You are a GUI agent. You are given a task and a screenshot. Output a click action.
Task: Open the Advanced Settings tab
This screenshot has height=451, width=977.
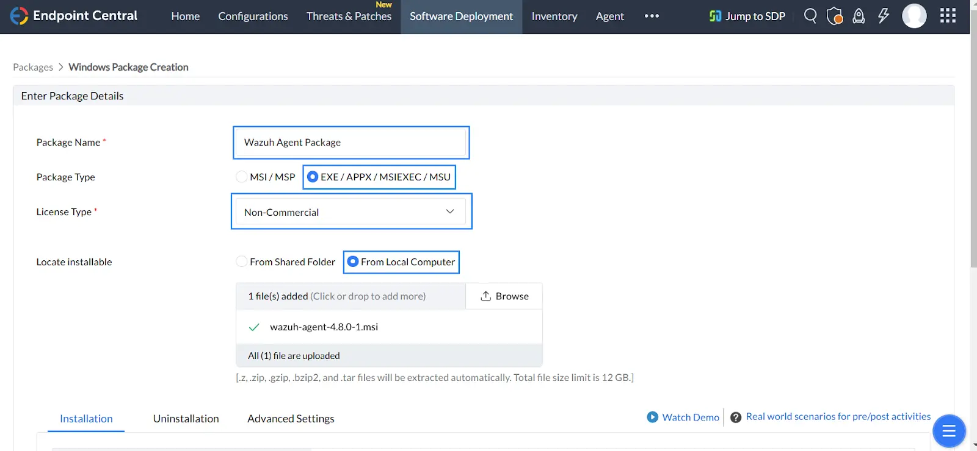click(x=291, y=419)
